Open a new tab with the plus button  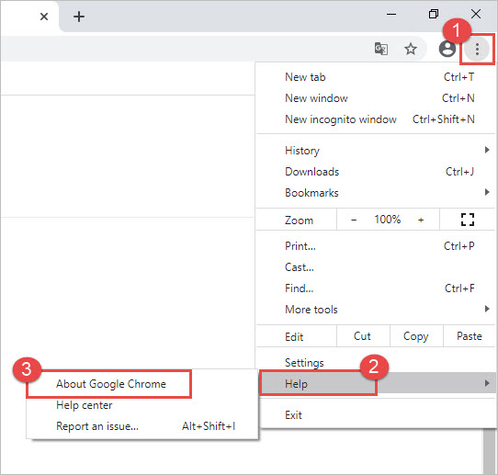[x=79, y=17]
